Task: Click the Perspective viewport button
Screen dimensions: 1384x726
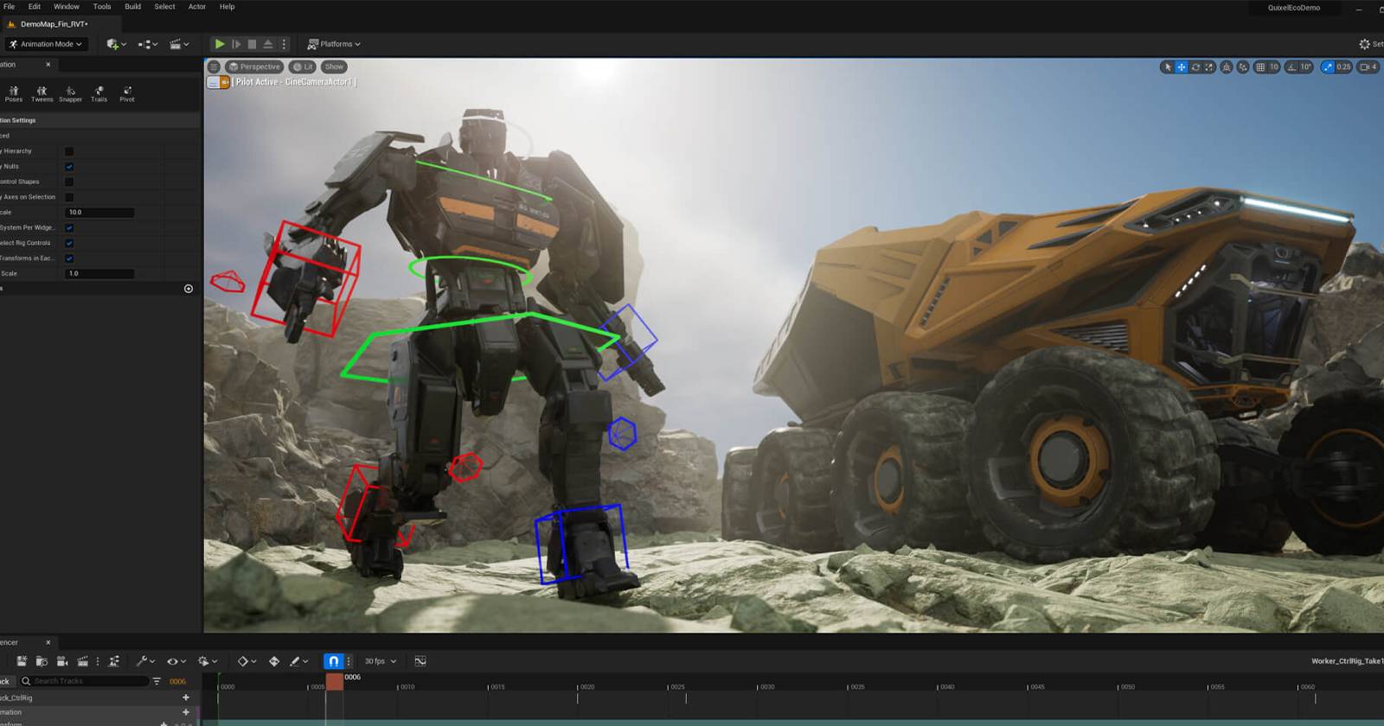Action: click(x=254, y=67)
